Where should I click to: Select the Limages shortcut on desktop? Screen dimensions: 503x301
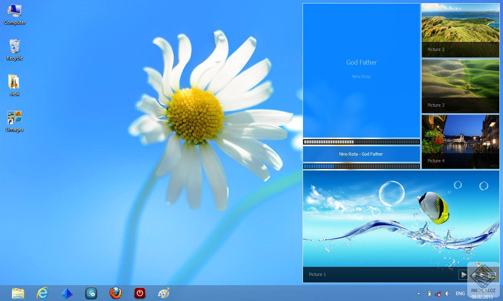pos(15,121)
